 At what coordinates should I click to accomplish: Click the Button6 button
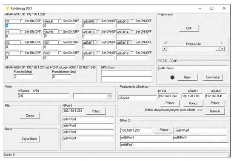tap(215, 111)
